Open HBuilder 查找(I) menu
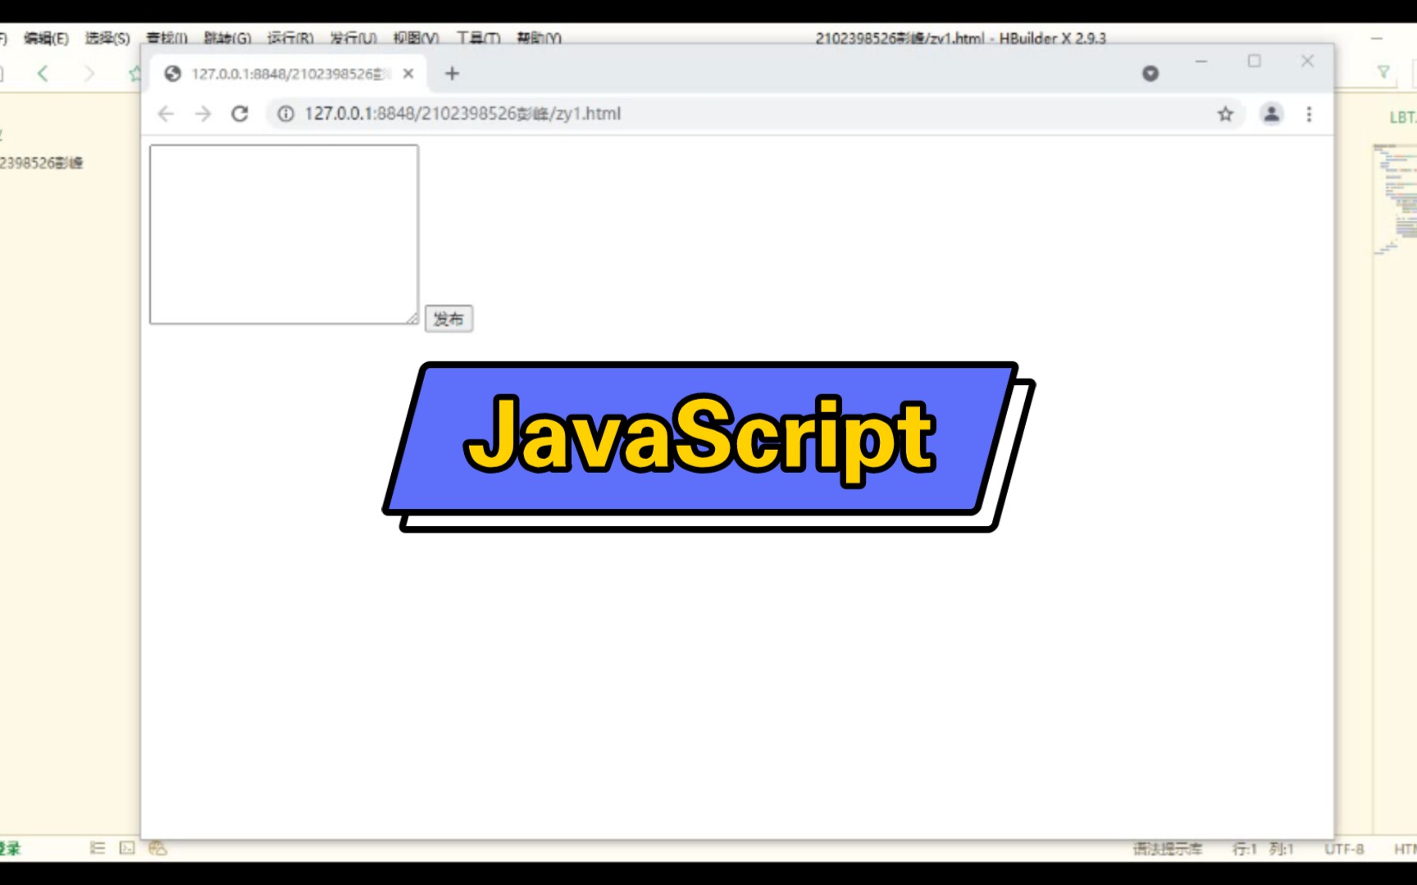The width and height of the screenshot is (1417, 885). (167, 39)
